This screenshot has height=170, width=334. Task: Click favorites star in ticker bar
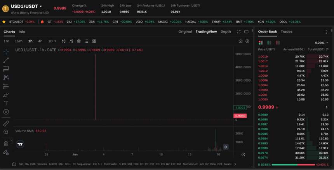pos(4,22)
